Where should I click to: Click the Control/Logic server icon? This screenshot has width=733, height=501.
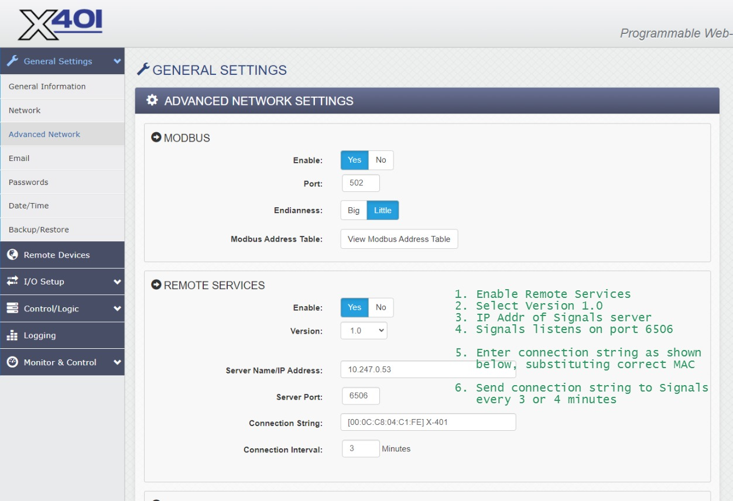coord(12,308)
